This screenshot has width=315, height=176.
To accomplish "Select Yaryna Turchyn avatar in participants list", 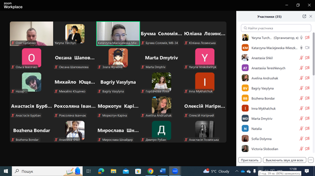I will pyautogui.click(x=245, y=38).
